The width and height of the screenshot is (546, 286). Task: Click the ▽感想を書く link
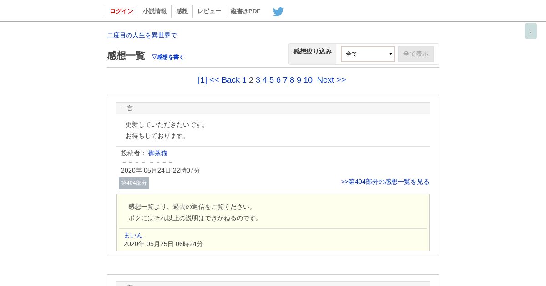click(168, 57)
